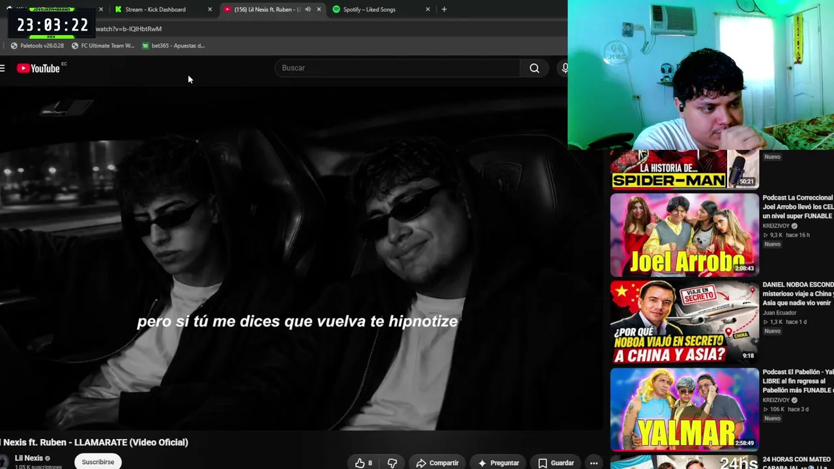This screenshot has height=469, width=834.
Task: Click the browser address bar URL
Action: click(x=128, y=29)
